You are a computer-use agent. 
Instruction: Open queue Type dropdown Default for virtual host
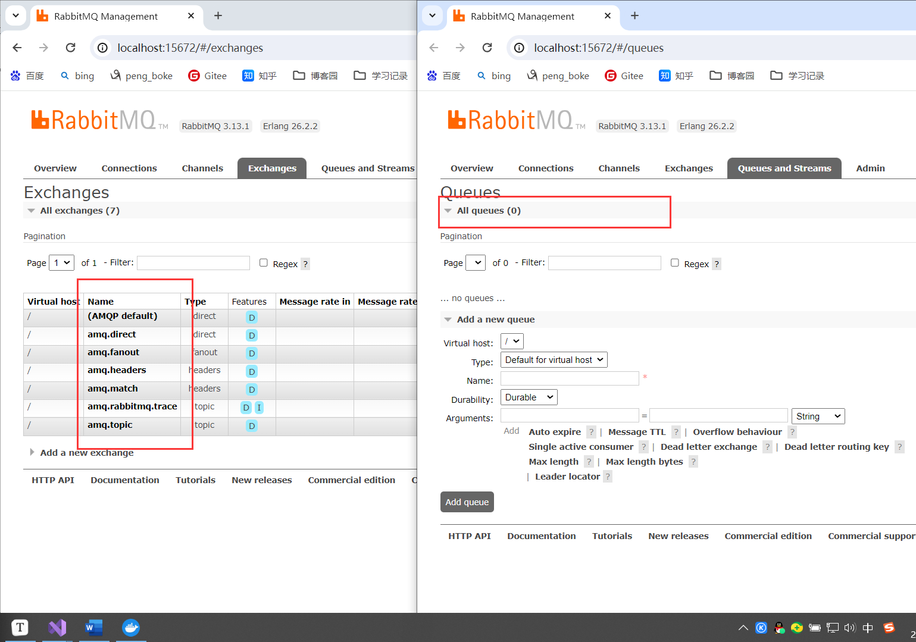coord(554,360)
